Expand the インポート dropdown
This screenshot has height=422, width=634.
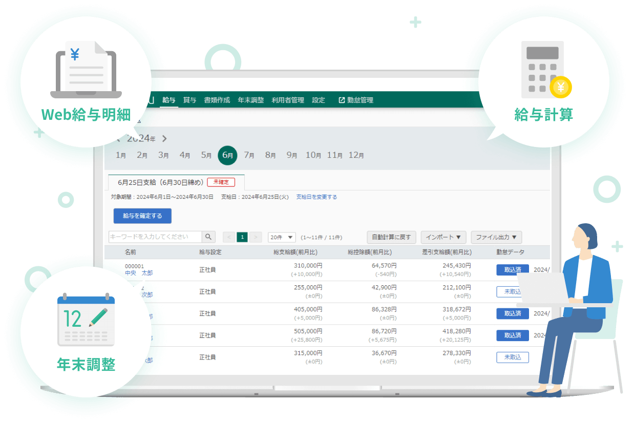pyautogui.click(x=443, y=238)
